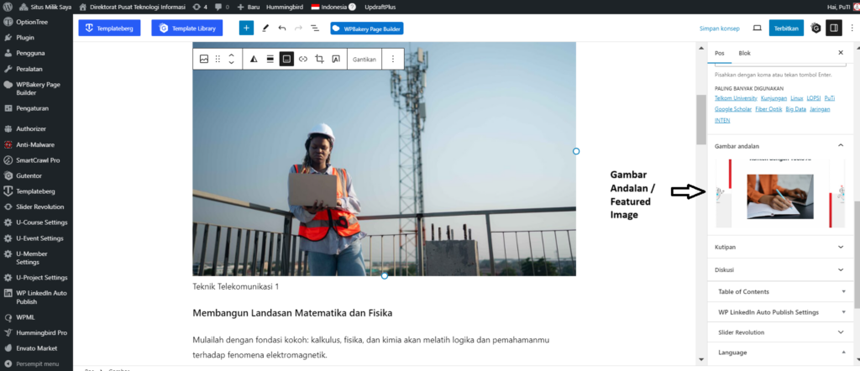
Task: Change block type via image icon
Action: point(204,59)
